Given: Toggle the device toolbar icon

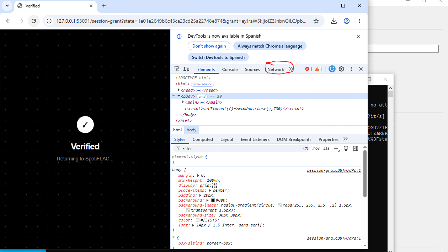Looking at the screenshot, I should (186, 69).
